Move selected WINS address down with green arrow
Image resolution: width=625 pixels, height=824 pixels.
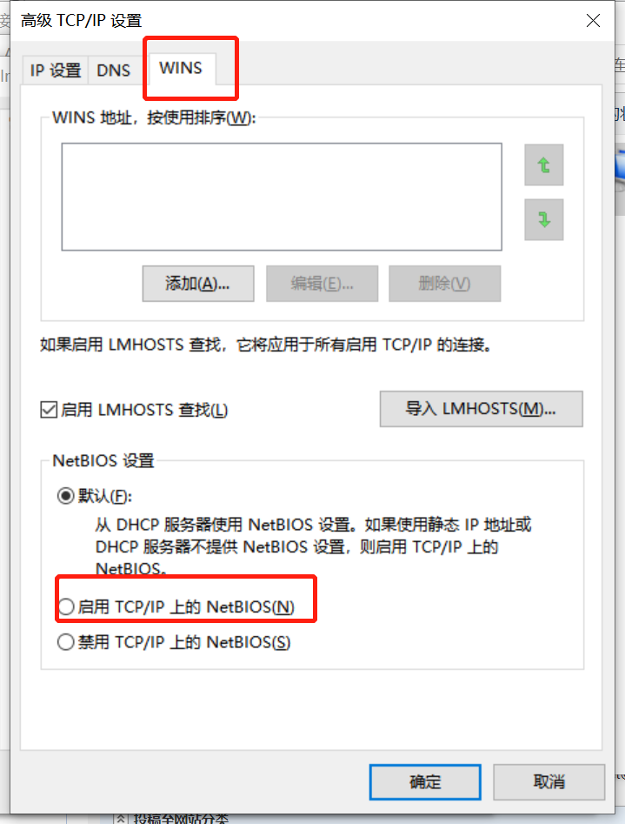pos(543,219)
